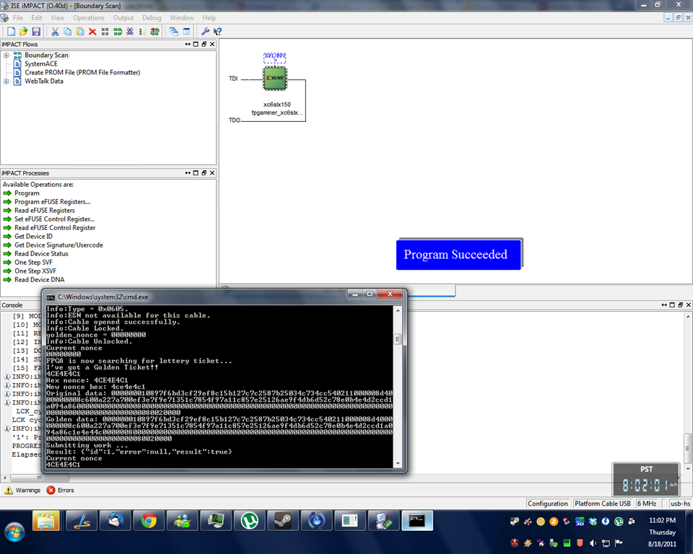Viewport: 693px width, 554px height.
Task: Click the Configuration status bar entry
Action: 548,504
